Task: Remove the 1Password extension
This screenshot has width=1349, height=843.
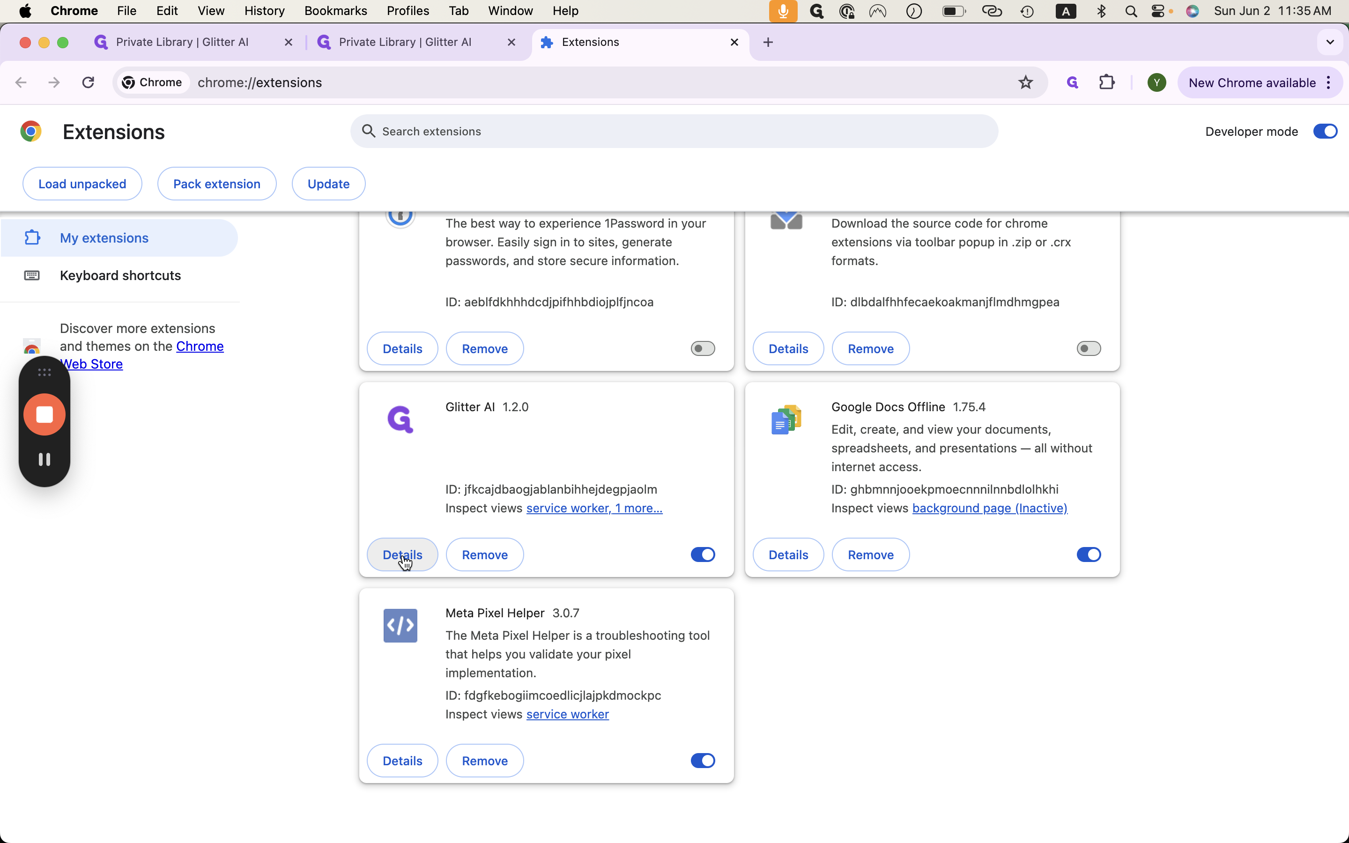Action: (x=484, y=348)
